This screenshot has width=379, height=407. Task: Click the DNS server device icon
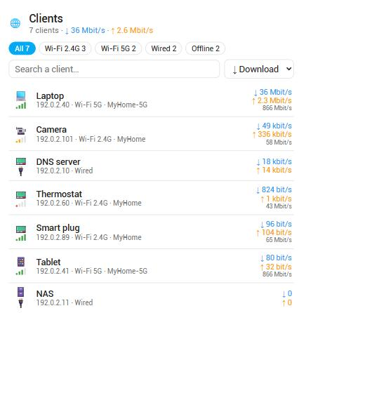pyautogui.click(x=21, y=161)
